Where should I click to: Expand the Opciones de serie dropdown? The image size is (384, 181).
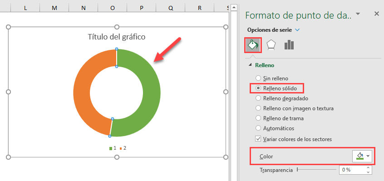[x=297, y=30]
